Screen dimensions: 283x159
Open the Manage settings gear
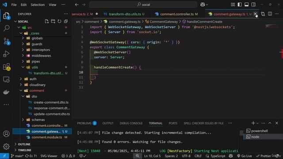pyautogui.click(x=6, y=146)
